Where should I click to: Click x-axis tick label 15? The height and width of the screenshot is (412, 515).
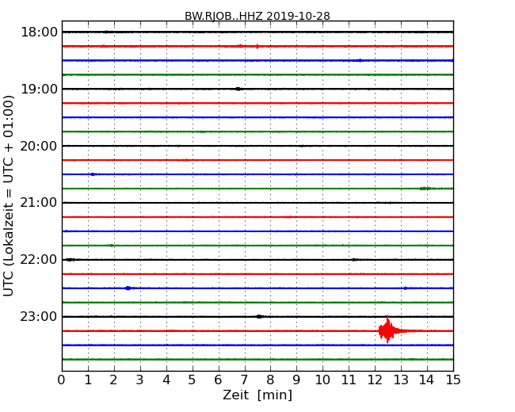453,380
